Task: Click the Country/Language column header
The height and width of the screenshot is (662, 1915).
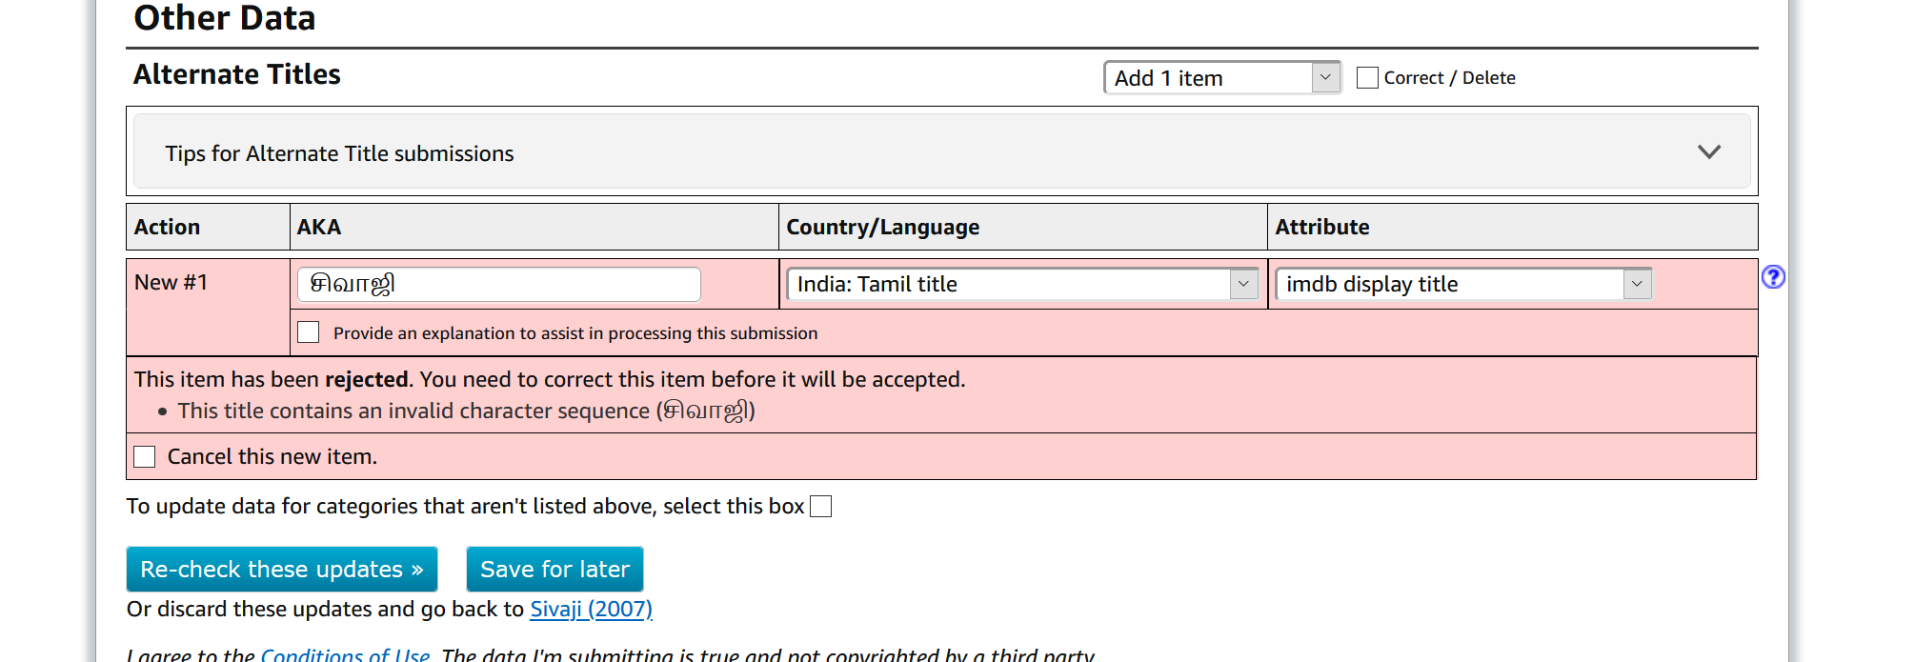Action: tap(882, 228)
